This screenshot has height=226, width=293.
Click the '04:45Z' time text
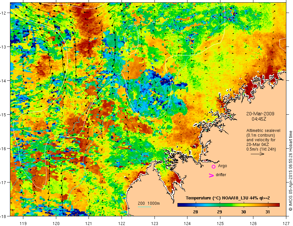pyautogui.click(x=259, y=119)
